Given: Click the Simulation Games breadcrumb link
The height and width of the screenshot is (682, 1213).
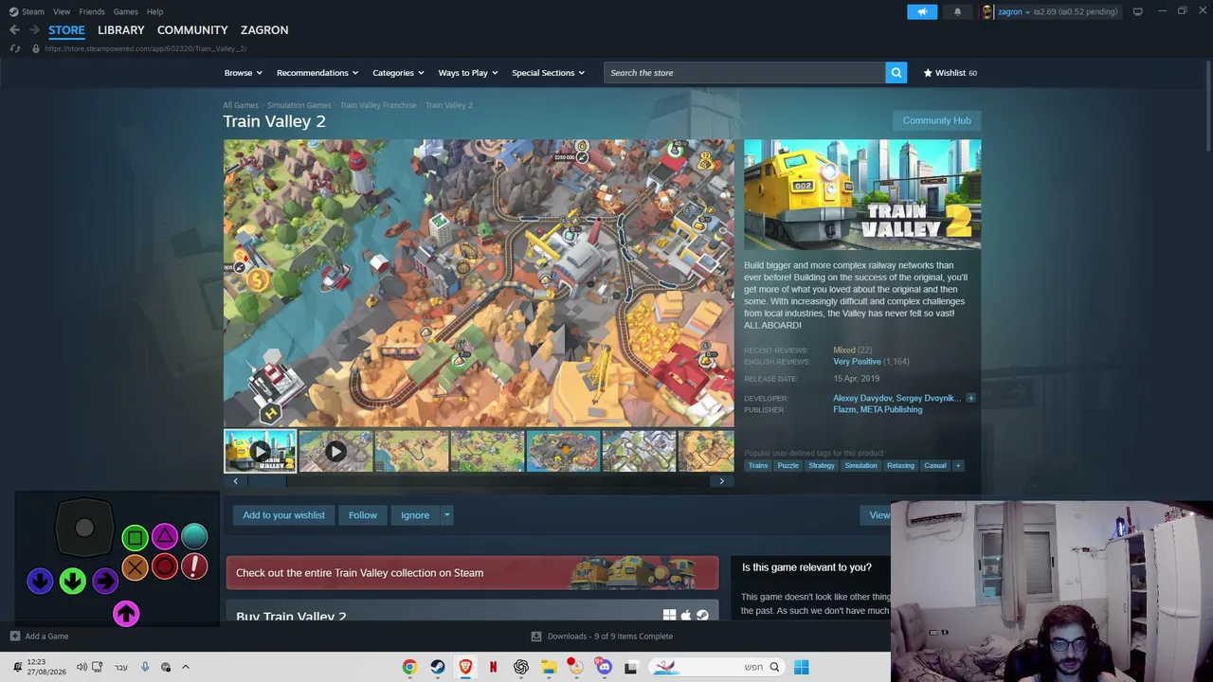Looking at the screenshot, I should (x=299, y=105).
